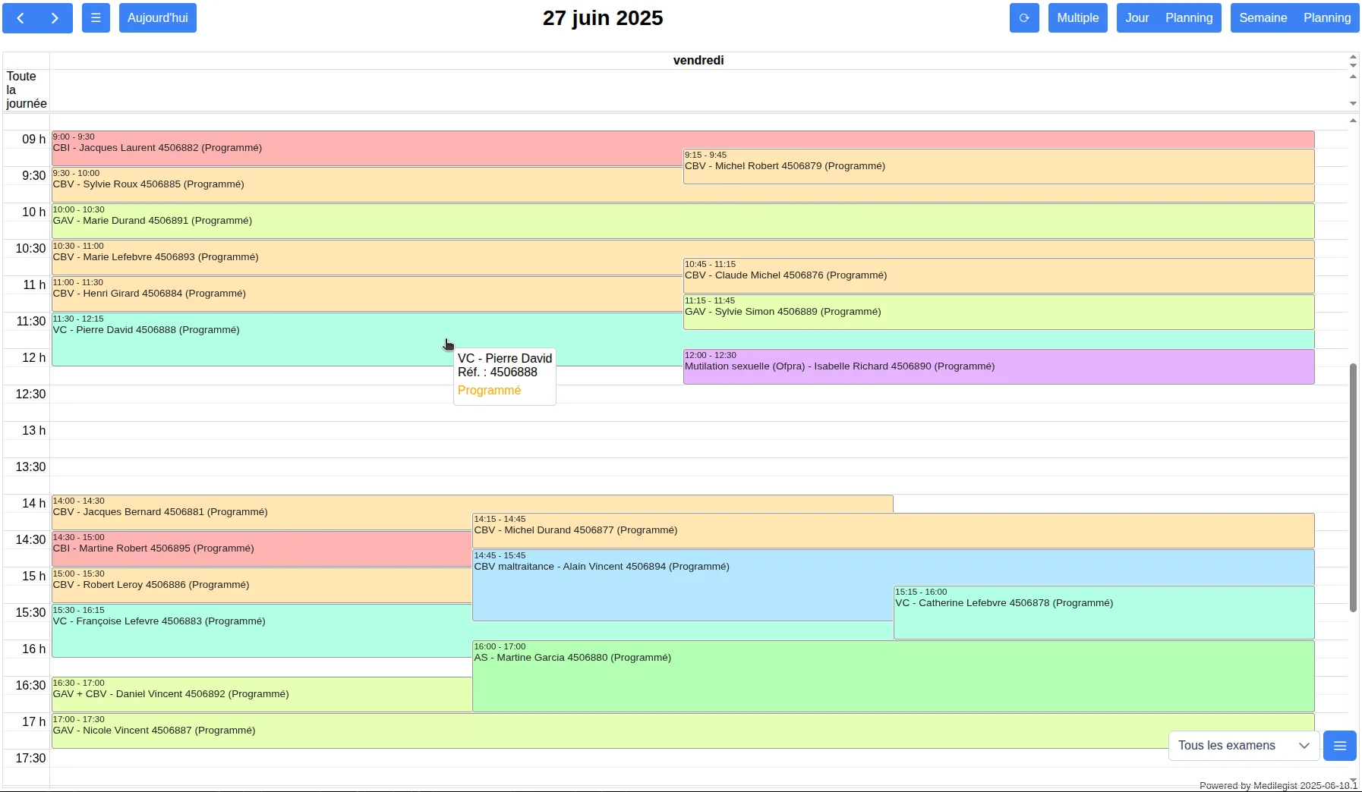Viewport: 1362px width, 792px height.
Task: Click the 13 h time slot label
Action: [34, 430]
